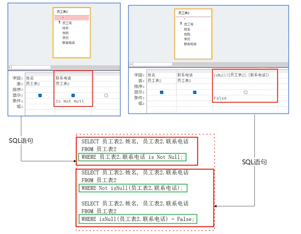This screenshot has height=234, width=301.
Task: Click the 员工表2 field list title in the IsNull expression query
Action: [x=184, y=13]
